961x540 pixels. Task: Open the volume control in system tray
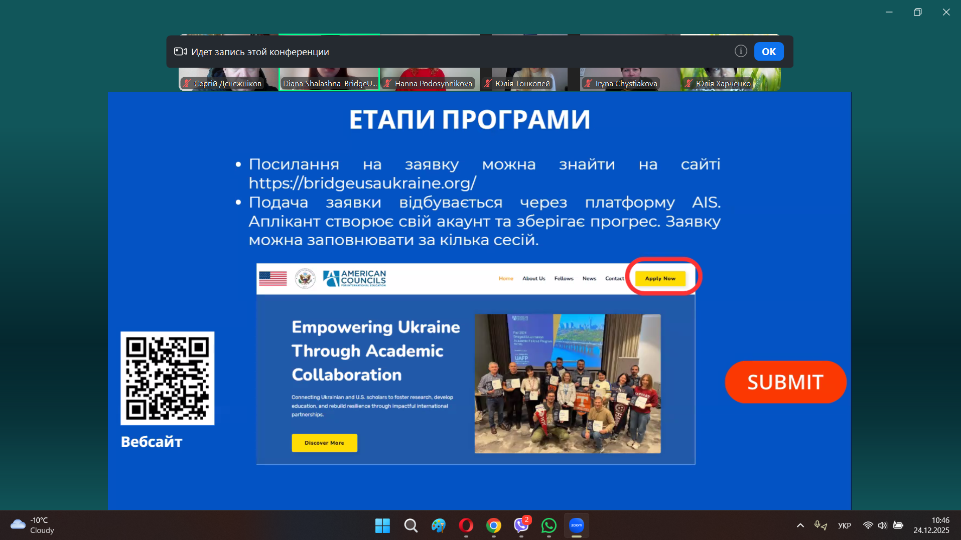[883, 525]
